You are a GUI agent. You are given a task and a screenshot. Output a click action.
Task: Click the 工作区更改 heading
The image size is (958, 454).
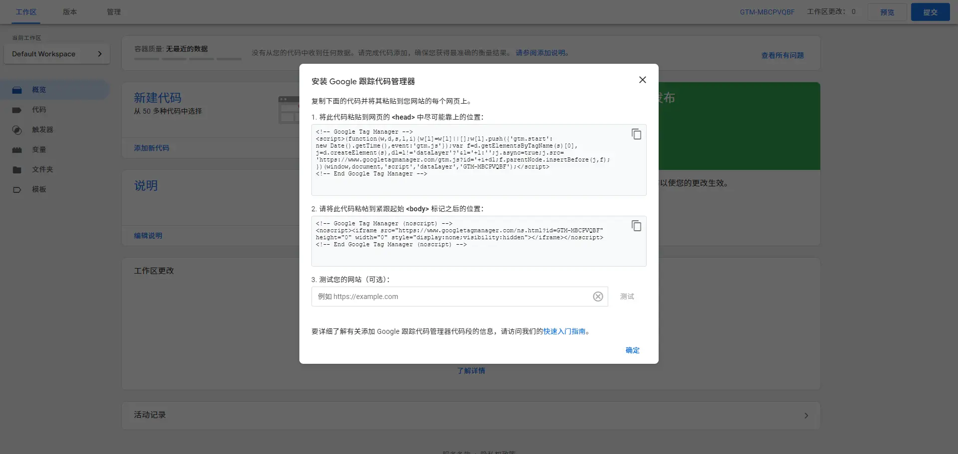(x=154, y=271)
